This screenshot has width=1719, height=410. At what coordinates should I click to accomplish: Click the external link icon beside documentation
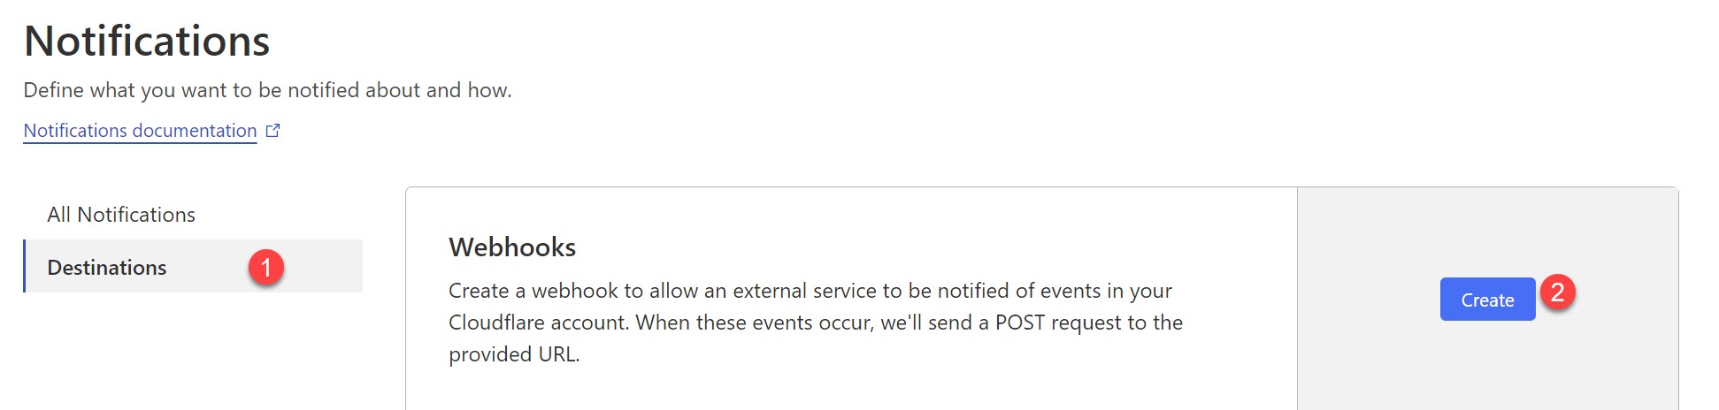(273, 131)
